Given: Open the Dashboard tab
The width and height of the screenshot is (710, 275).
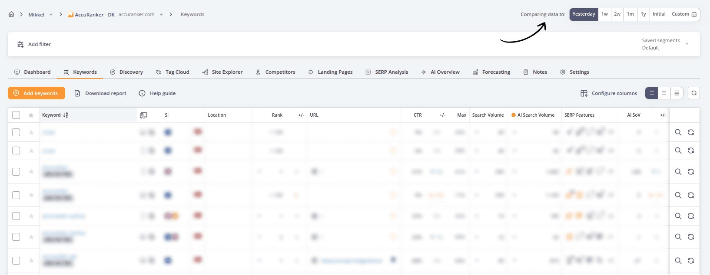Looking at the screenshot, I should [33, 72].
